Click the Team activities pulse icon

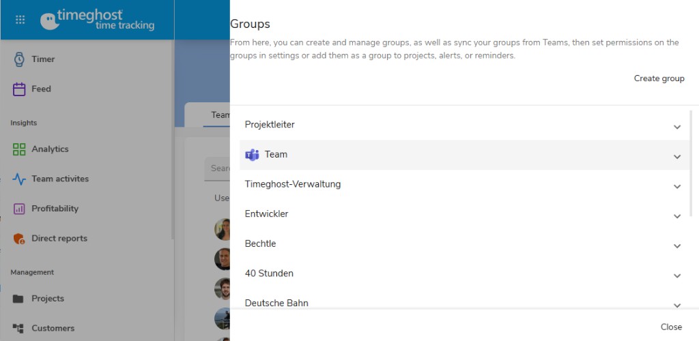(x=19, y=179)
